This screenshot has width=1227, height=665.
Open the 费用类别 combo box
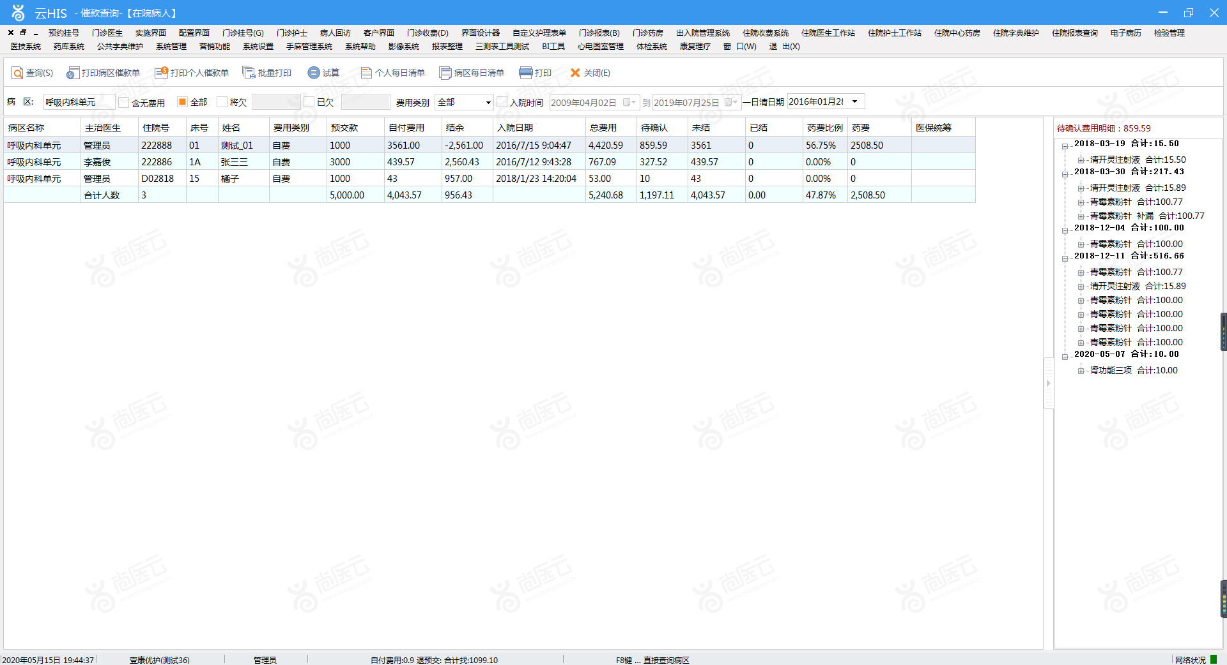pyautogui.click(x=464, y=102)
